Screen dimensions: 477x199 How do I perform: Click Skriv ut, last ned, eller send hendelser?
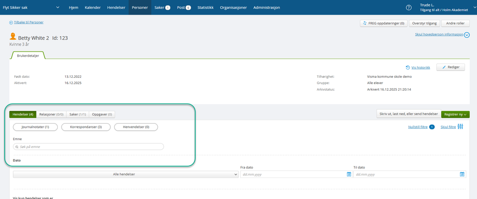pyautogui.click(x=409, y=114)
